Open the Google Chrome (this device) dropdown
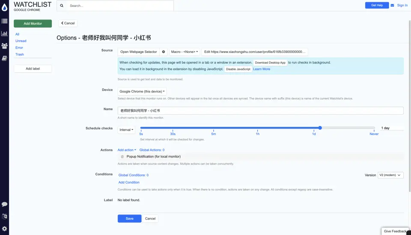Image resolution: width=411 pixels, height=235 pixels. point(142,91)
